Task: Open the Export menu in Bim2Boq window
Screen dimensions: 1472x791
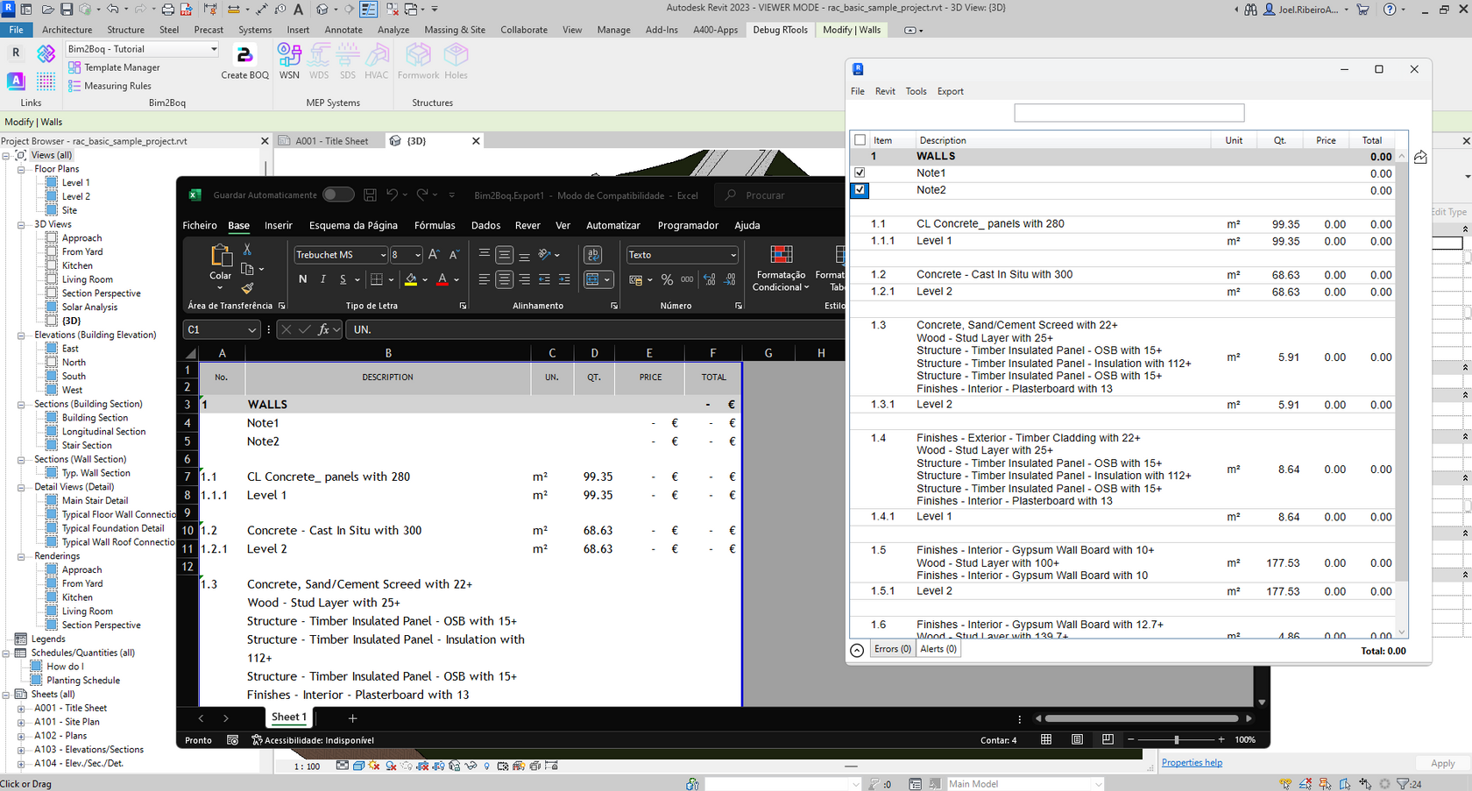Action: [950, 90]
